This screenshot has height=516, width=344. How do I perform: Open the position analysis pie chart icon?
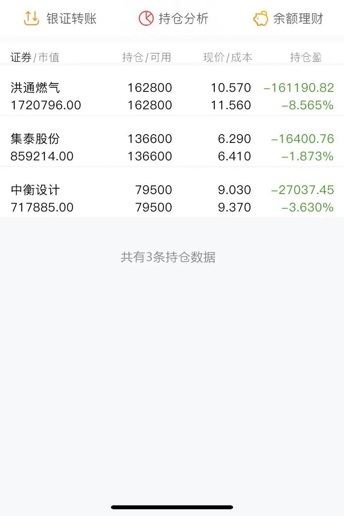click(x=146, y=18)
